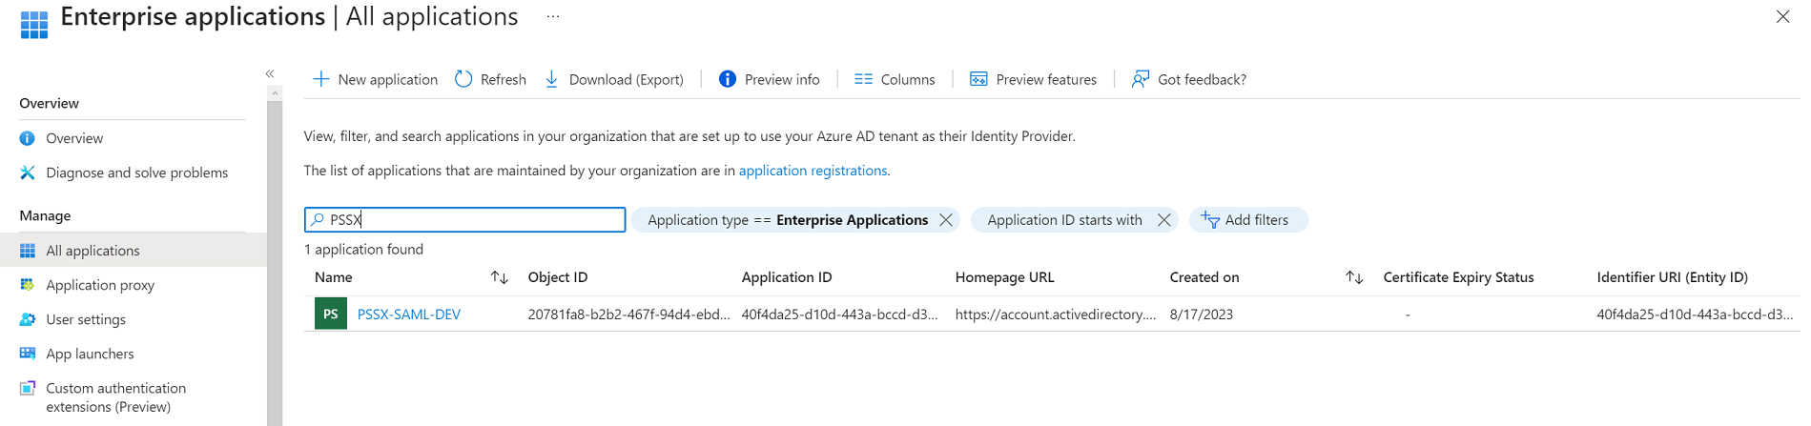Click the search box containing PSSX
This screenshot has height=426, width=1811.
coord(464,219)
